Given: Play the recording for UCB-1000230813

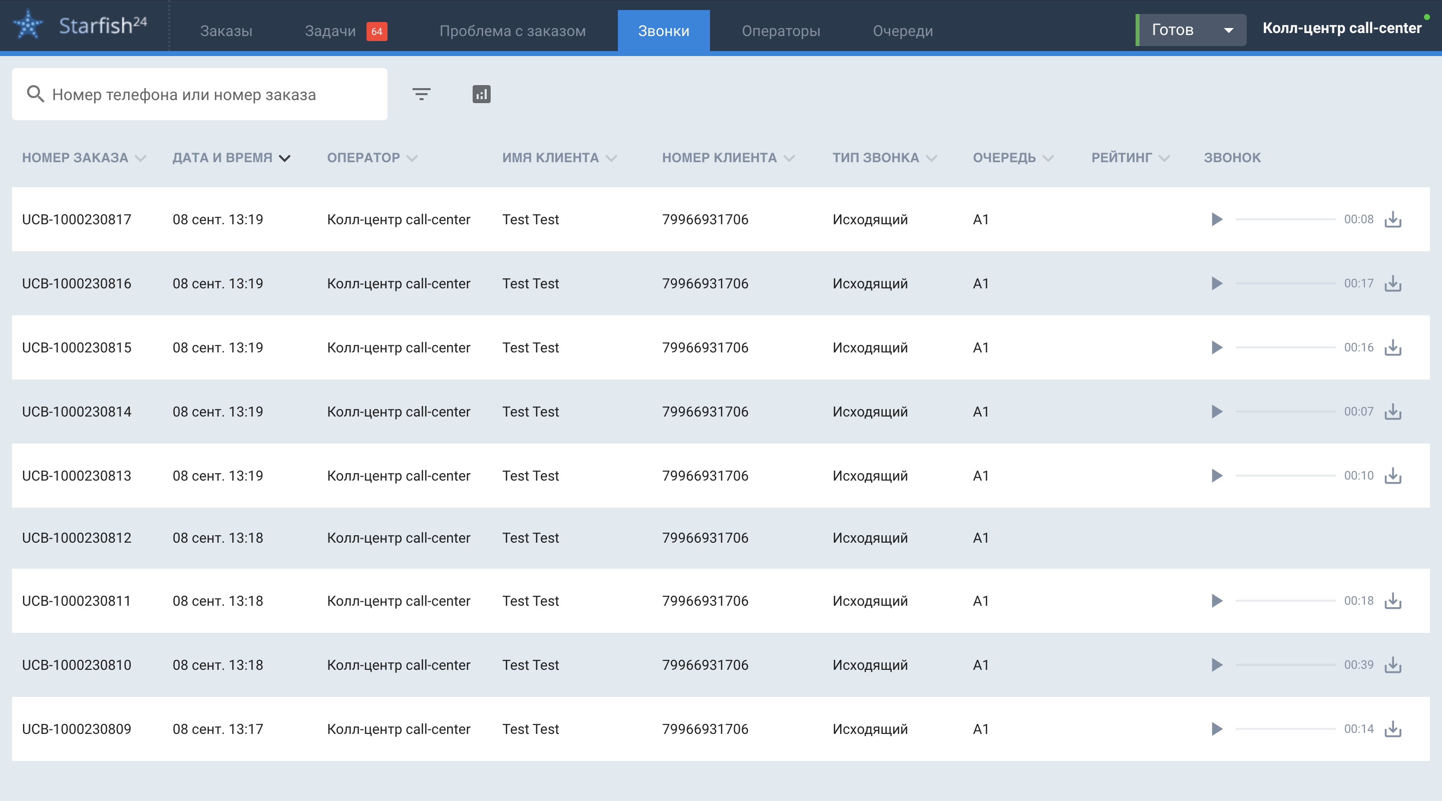Looking at the screenshot, I should (1216, 476).
